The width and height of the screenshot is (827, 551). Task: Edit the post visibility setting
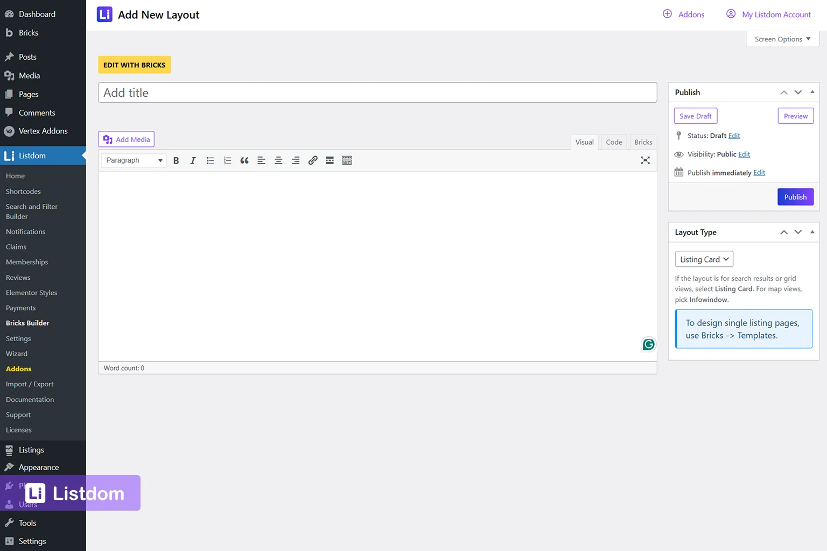pos(744,154)
